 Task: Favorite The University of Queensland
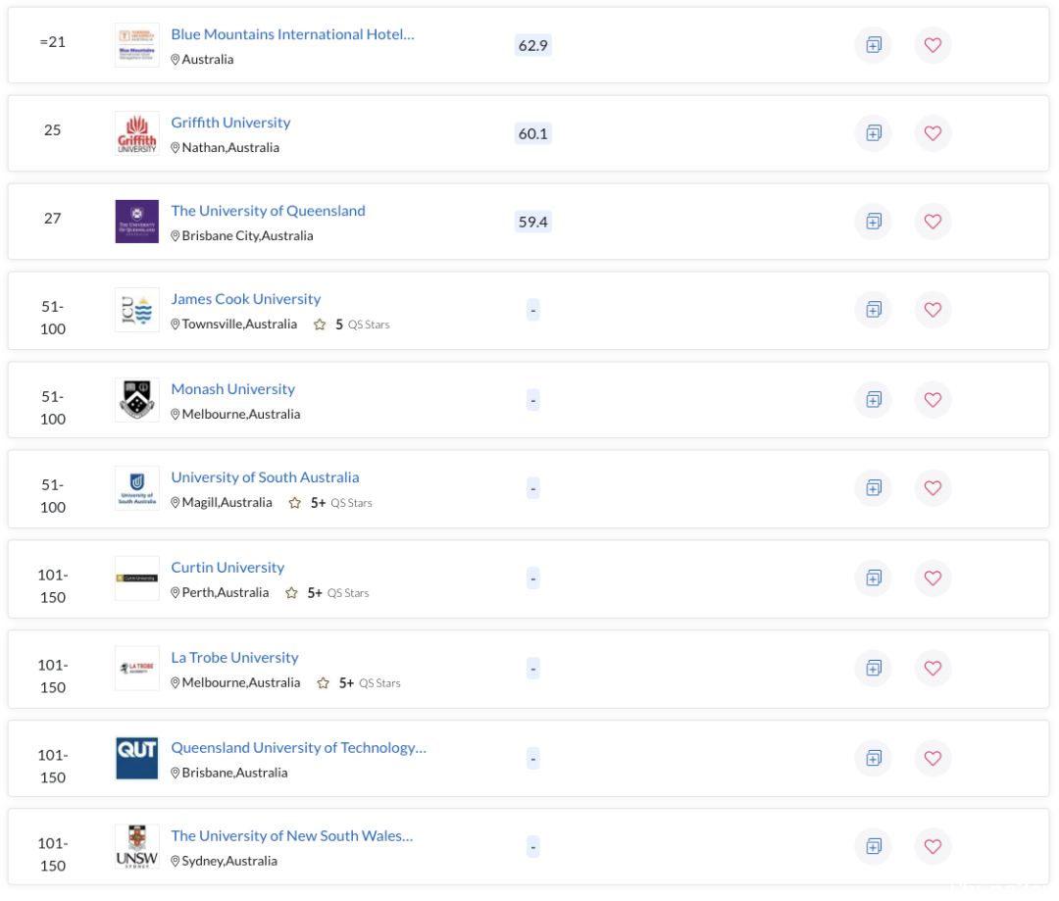933,222
